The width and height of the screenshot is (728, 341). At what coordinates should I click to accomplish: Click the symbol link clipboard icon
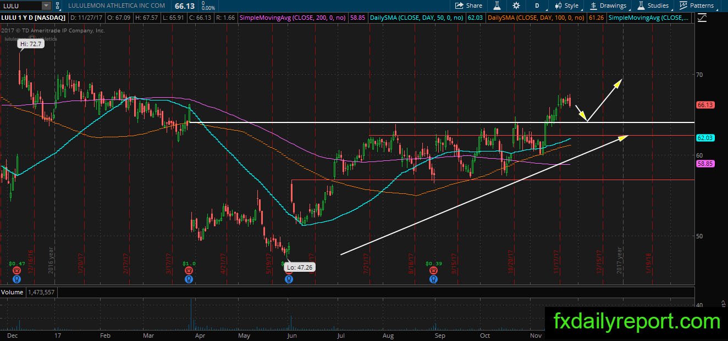pyautogui.click(x=58, y=5)
